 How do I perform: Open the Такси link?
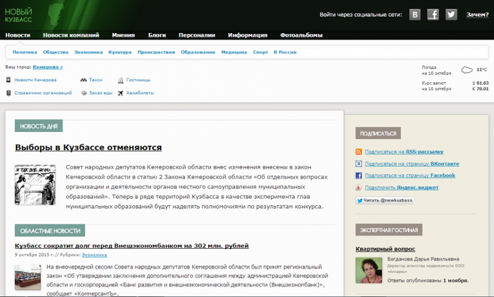point(95,80)
